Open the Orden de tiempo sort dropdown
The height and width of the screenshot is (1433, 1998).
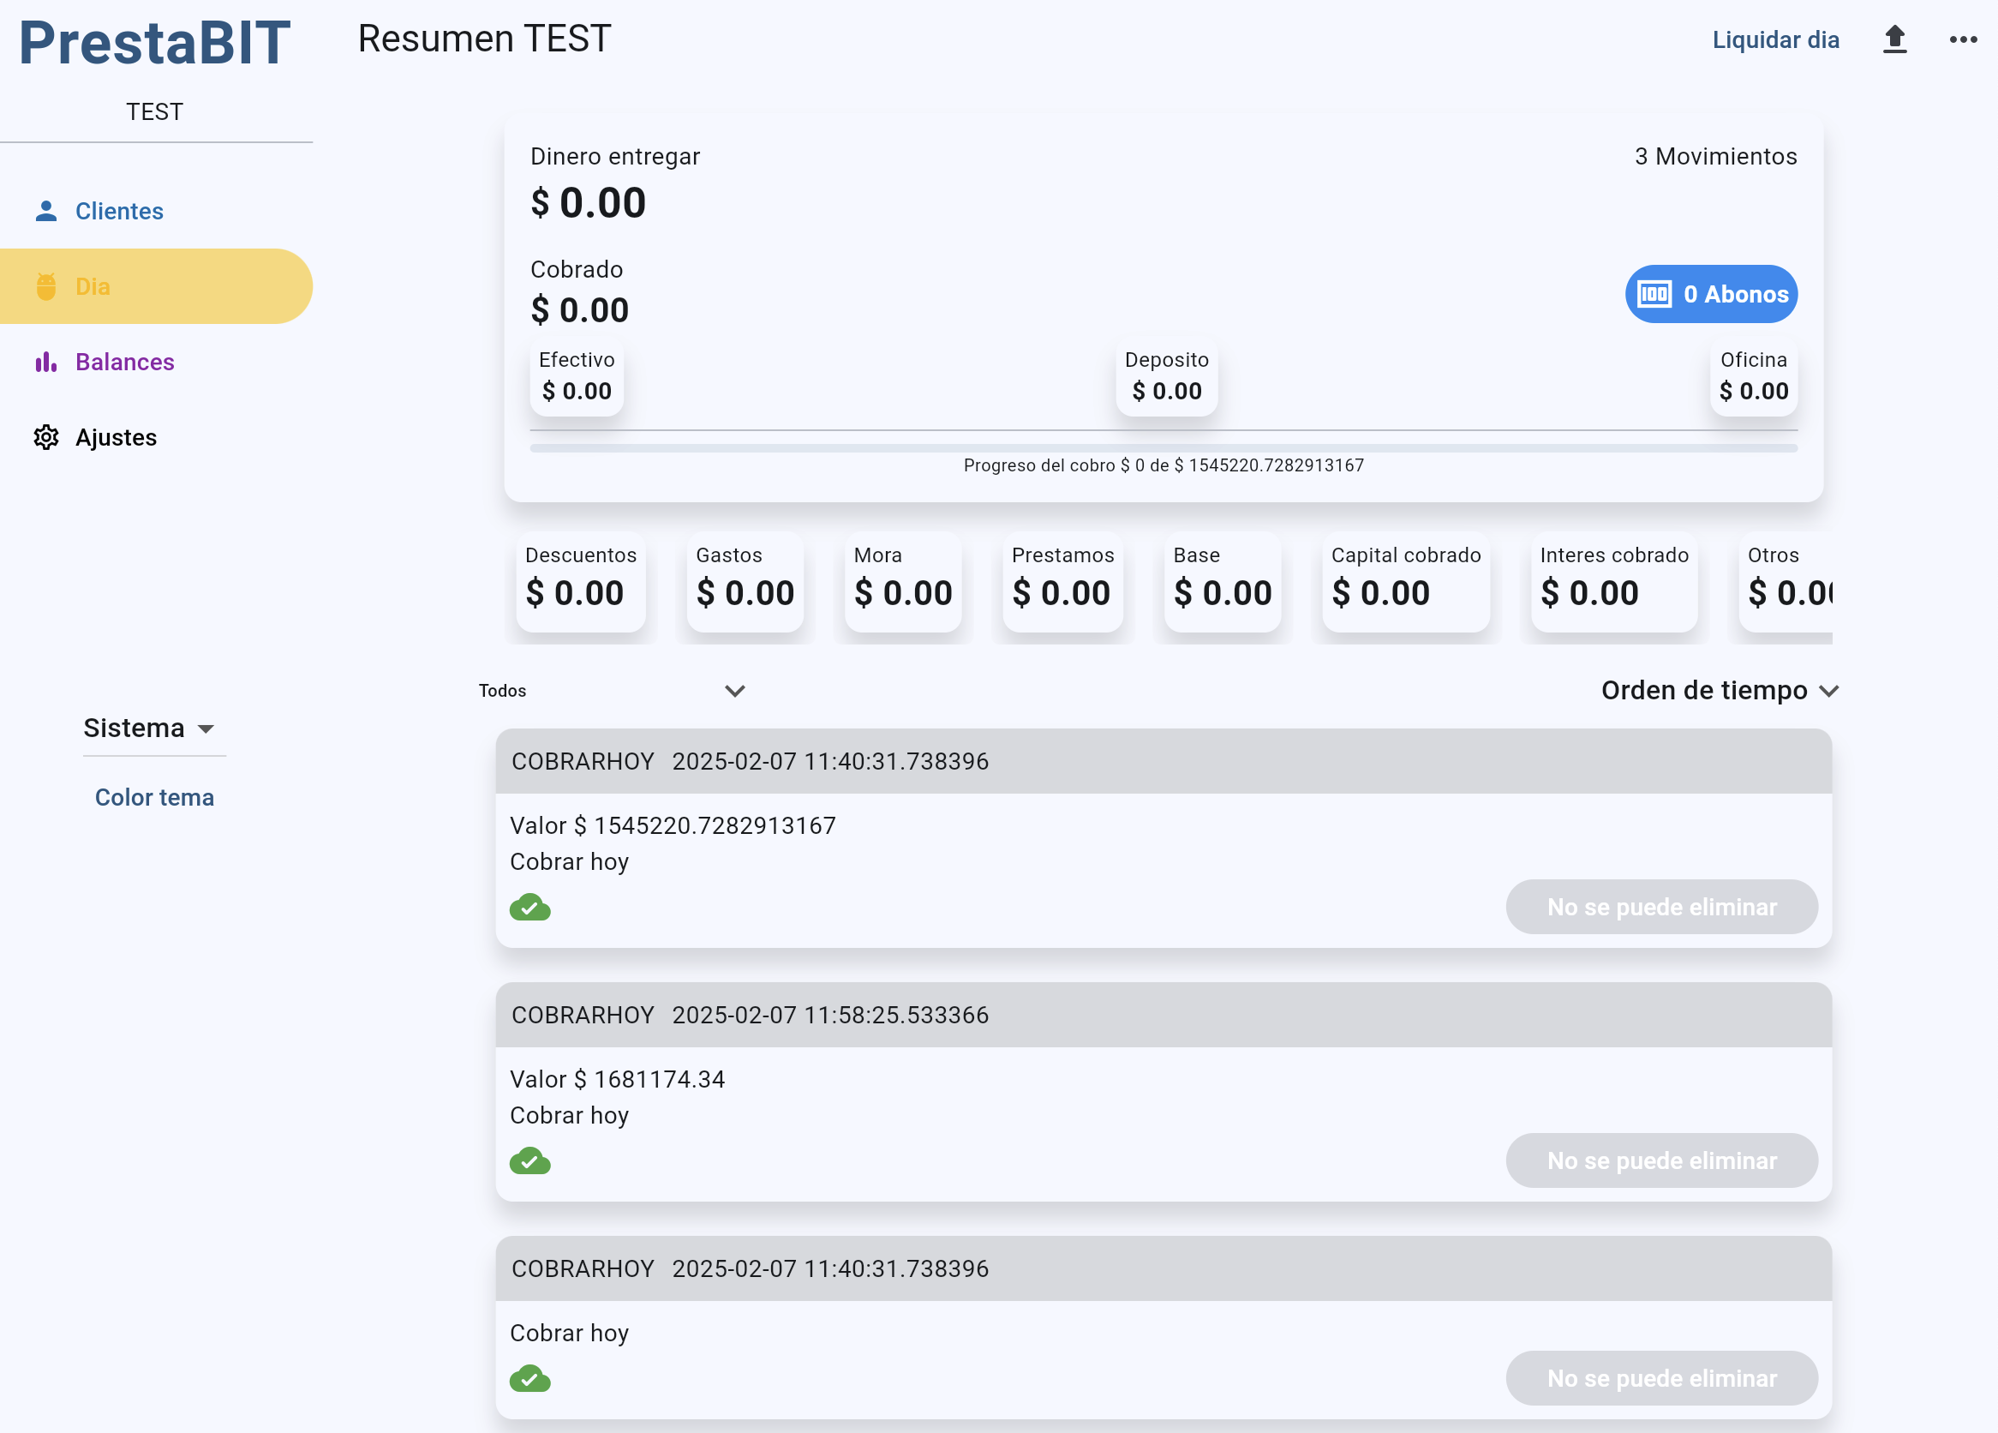[1719, 690]
